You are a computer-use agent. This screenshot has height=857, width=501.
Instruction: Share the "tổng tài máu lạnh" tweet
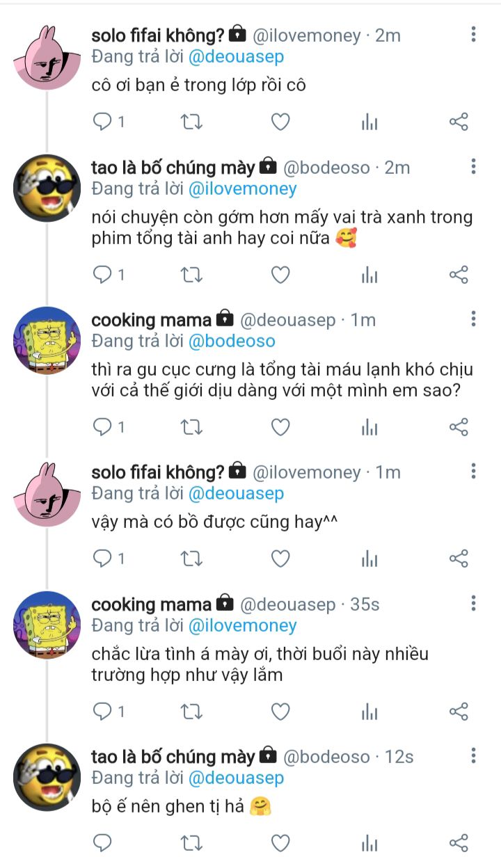coord(459,427)
